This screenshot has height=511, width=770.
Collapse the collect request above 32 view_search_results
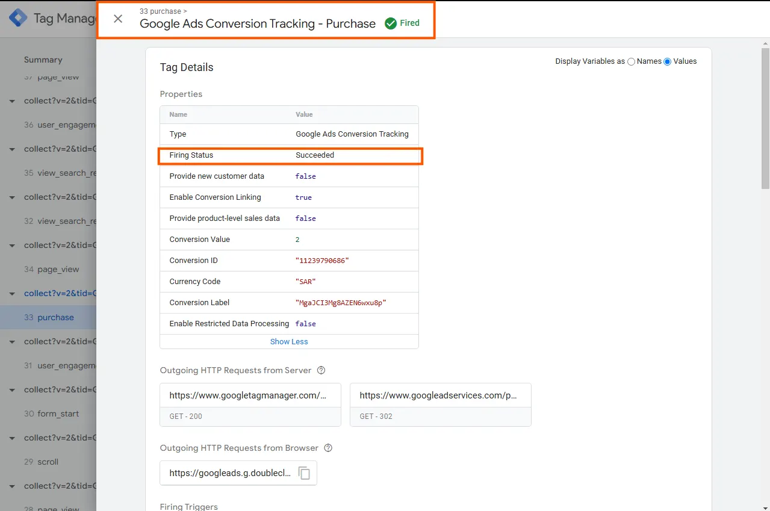click(x=12, y=197)
